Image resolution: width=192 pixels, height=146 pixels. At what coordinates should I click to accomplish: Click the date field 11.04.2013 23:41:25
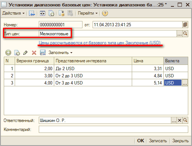[137, 25]
